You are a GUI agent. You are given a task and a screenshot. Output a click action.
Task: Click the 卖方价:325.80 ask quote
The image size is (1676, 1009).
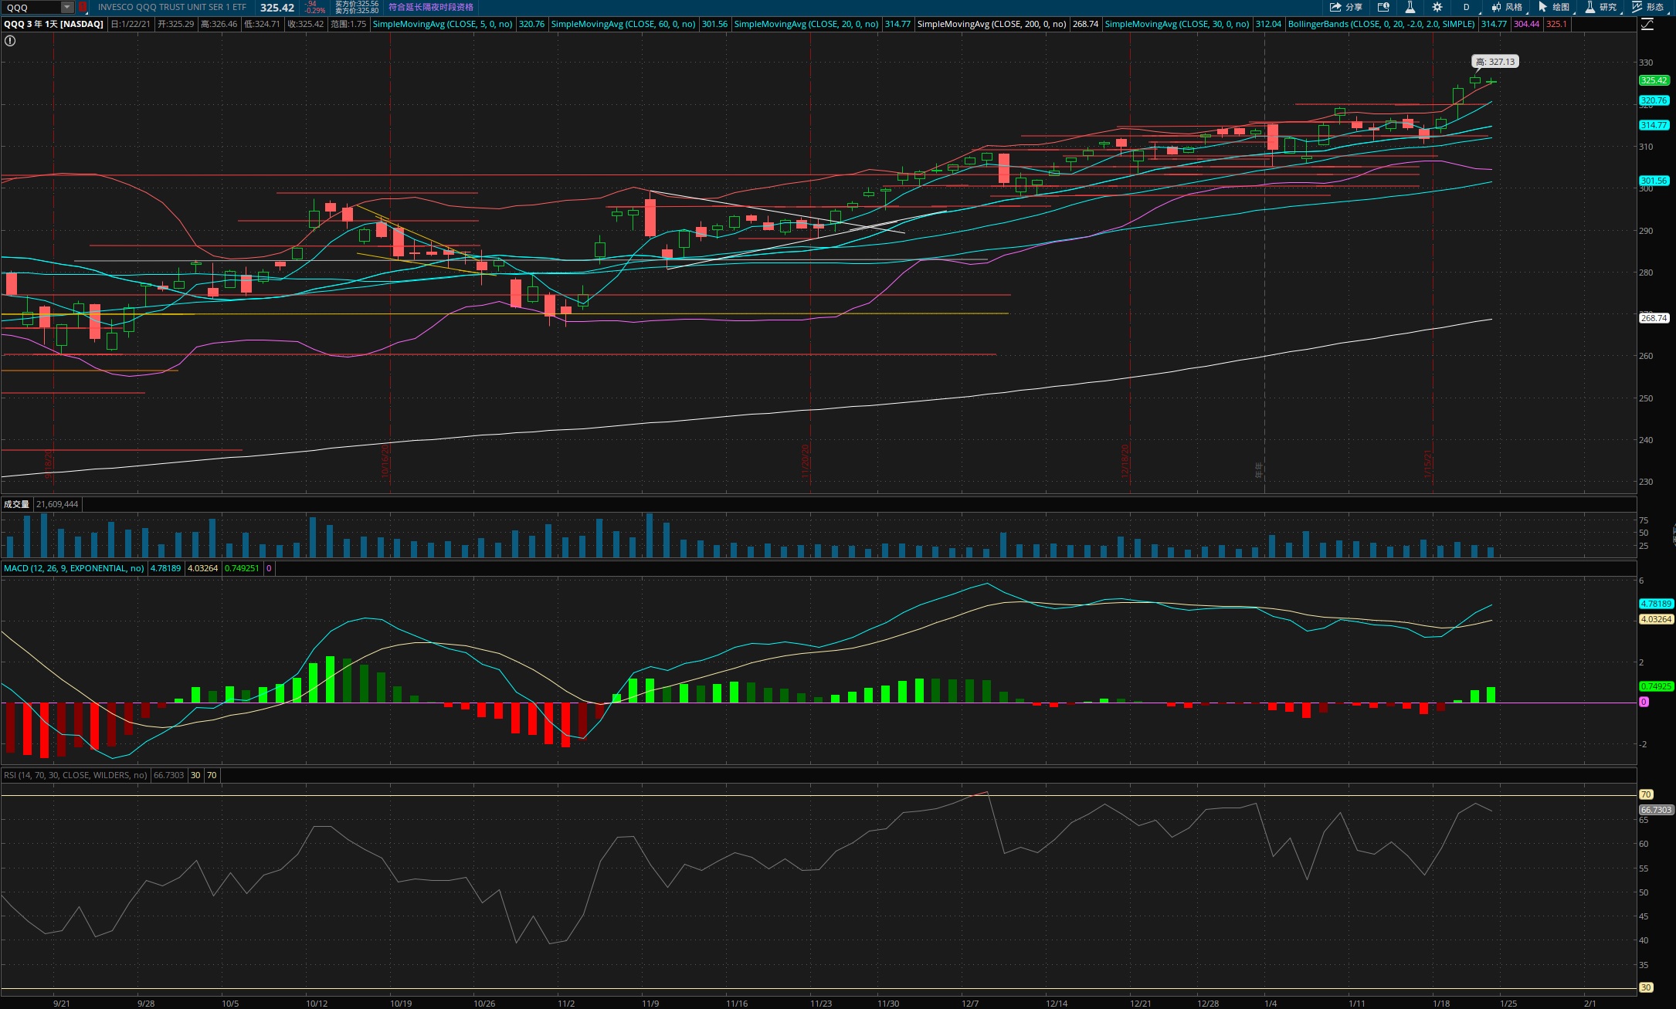click(x=357, y=11)
